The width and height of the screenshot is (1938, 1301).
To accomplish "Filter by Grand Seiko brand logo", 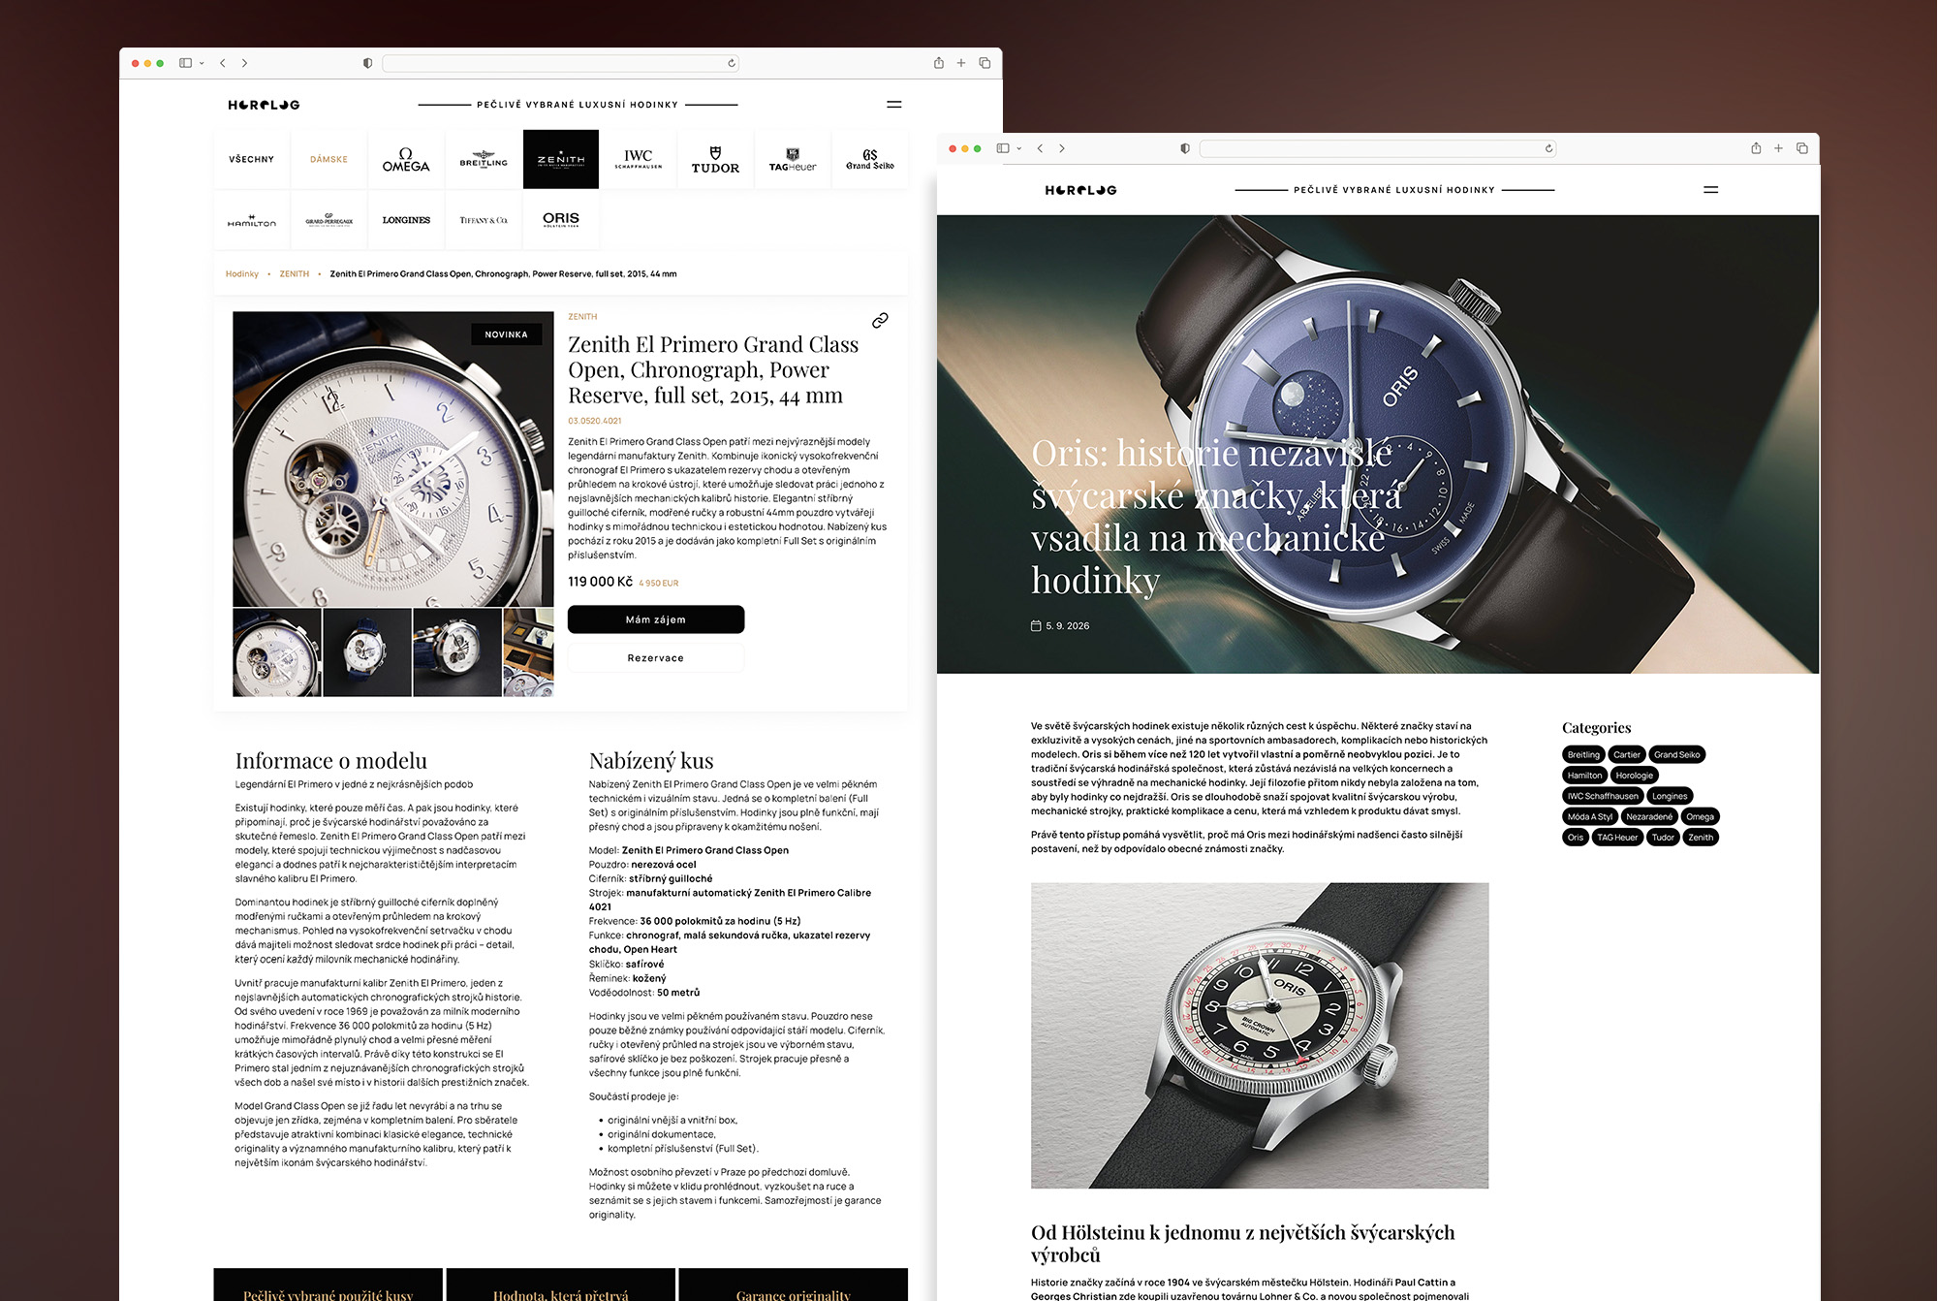I will (870, 159).
